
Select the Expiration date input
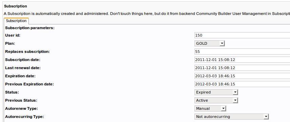pos(242,76)
